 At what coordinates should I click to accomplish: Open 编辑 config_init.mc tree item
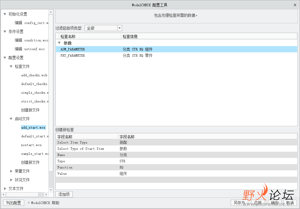point(32,23)
